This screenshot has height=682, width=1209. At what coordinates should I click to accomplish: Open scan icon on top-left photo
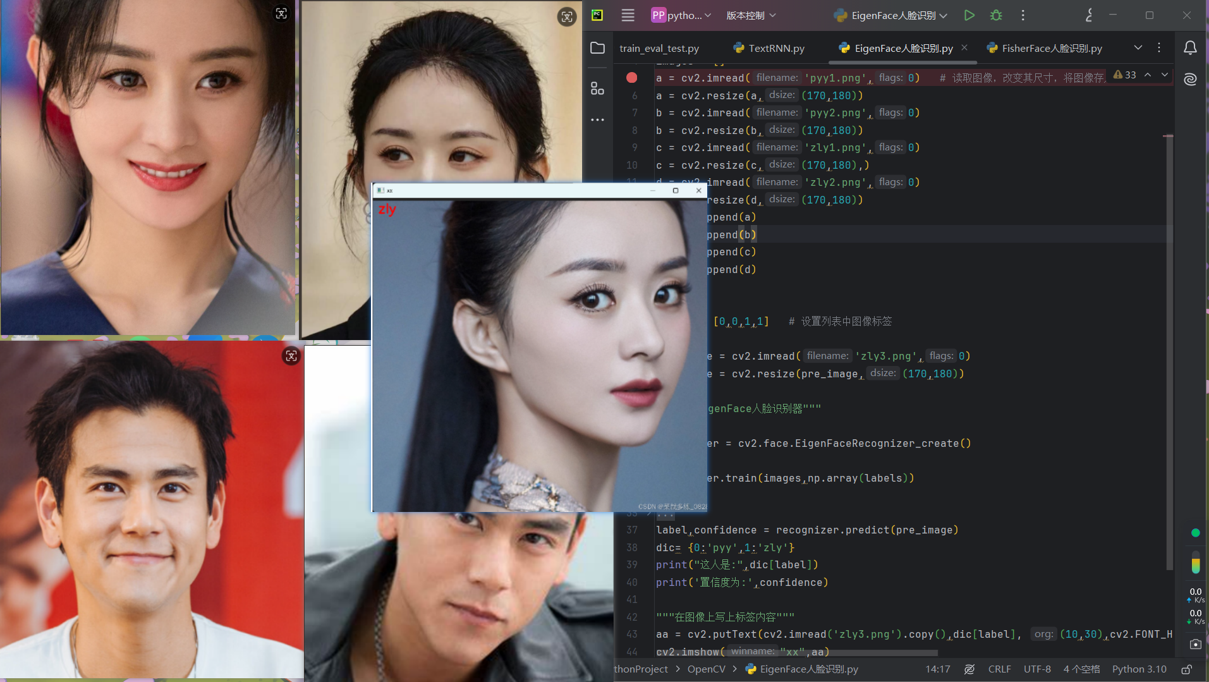point(281,13)
